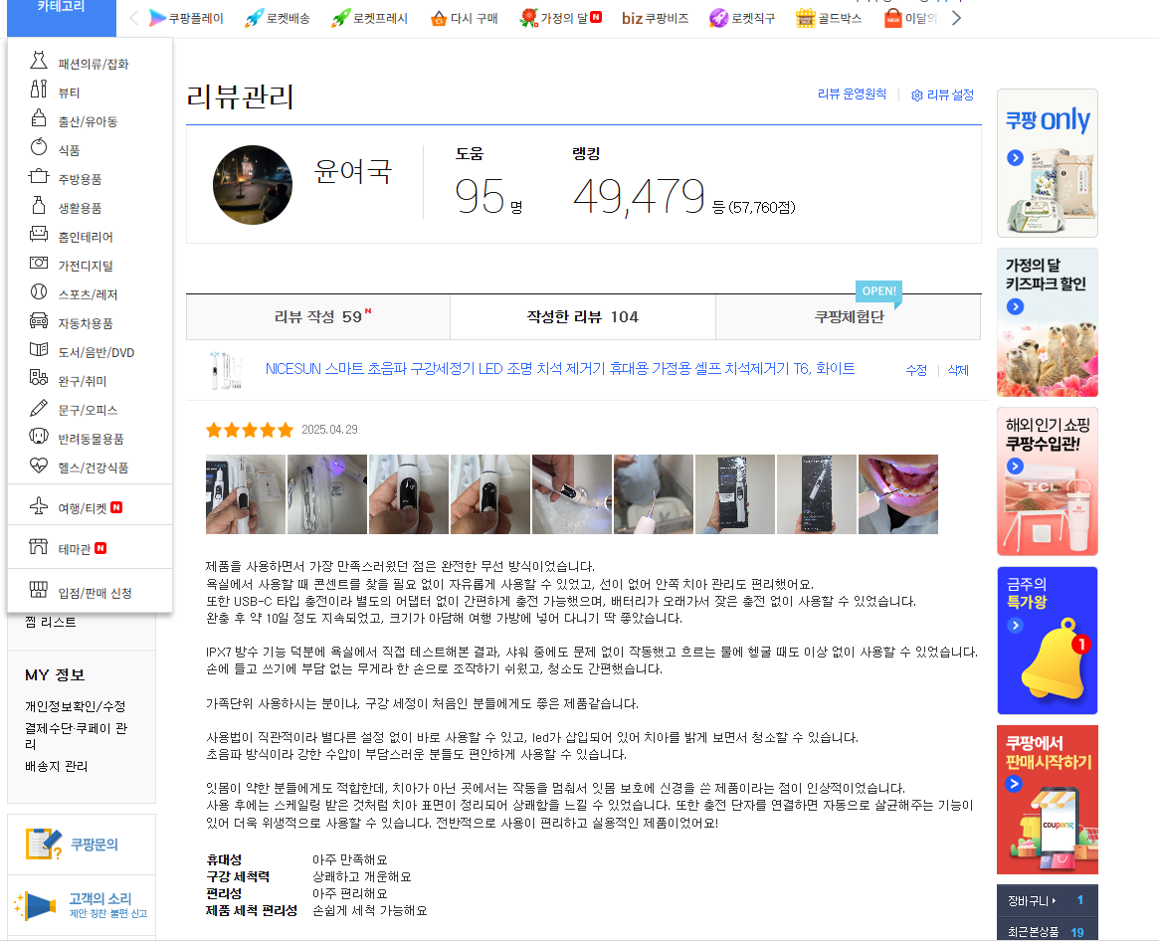Click next arrow in top navigation bar
Image resolution: width=1159 pixels, height=941 pixels.
[x=956, y=18]
